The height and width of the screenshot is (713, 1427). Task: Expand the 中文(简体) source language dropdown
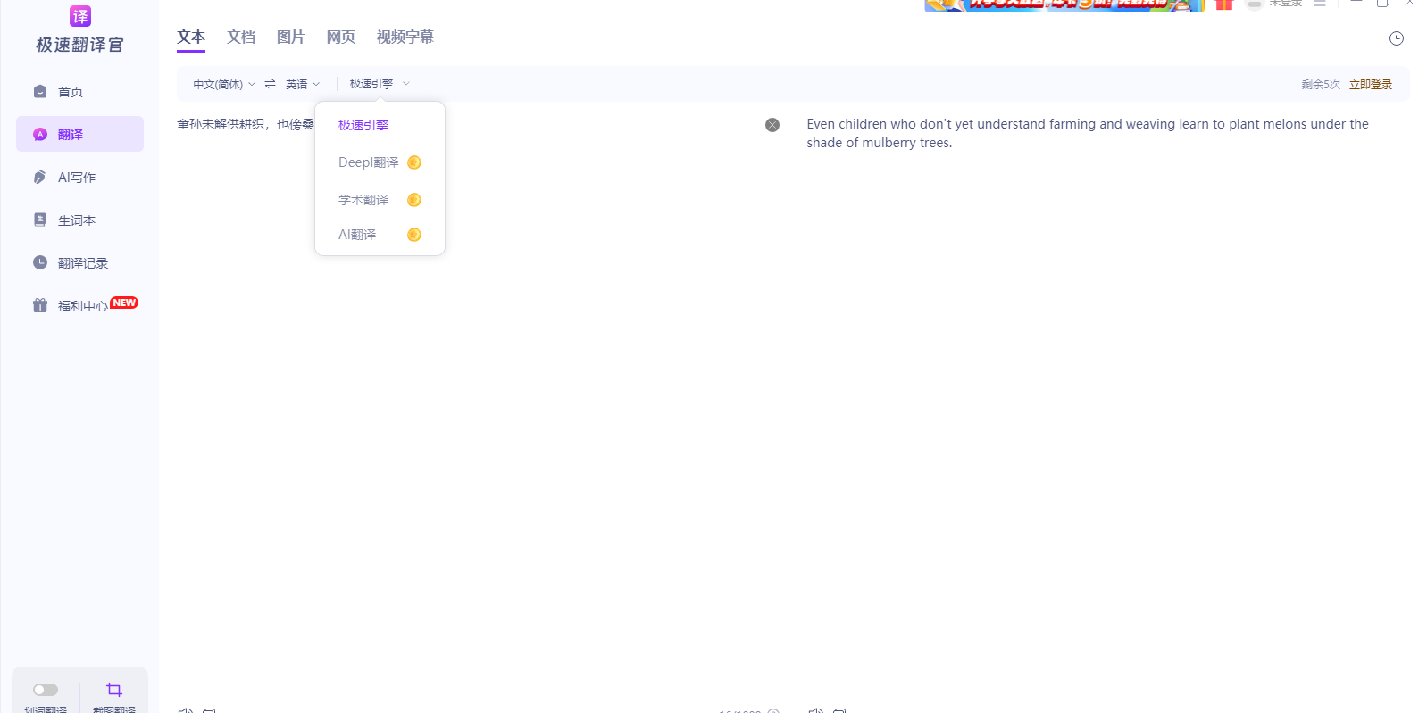pos(223,84)
